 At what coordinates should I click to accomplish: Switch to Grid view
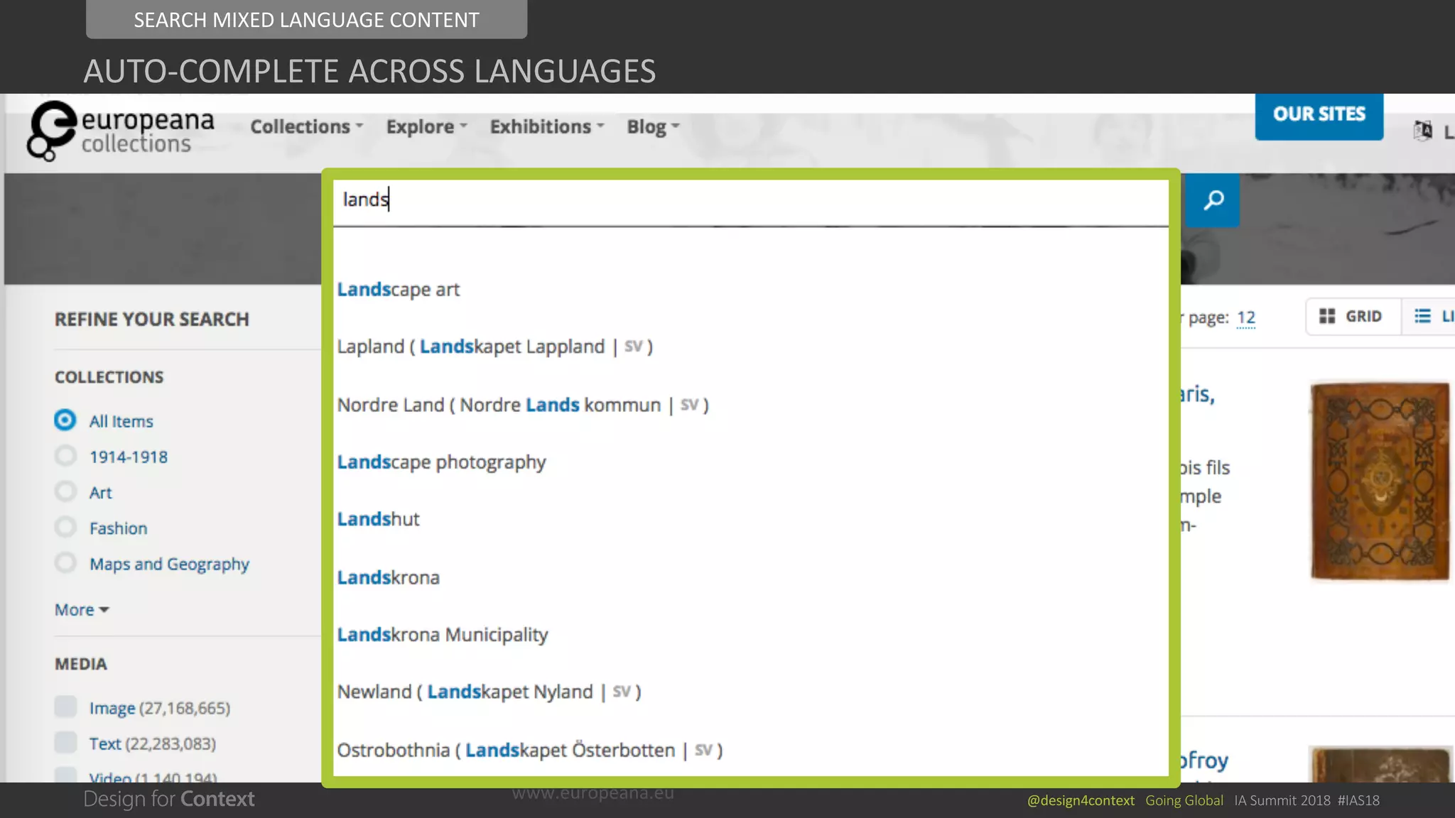(1351, 316)
